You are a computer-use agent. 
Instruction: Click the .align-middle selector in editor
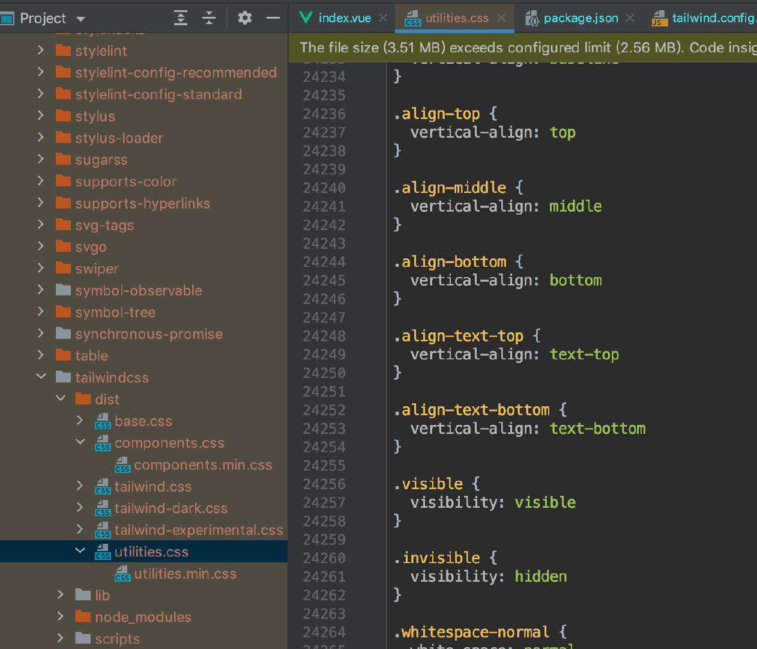coord(450,187)
